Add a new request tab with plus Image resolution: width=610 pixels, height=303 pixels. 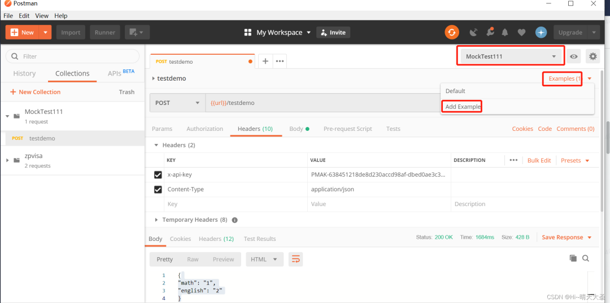(265, 61)
